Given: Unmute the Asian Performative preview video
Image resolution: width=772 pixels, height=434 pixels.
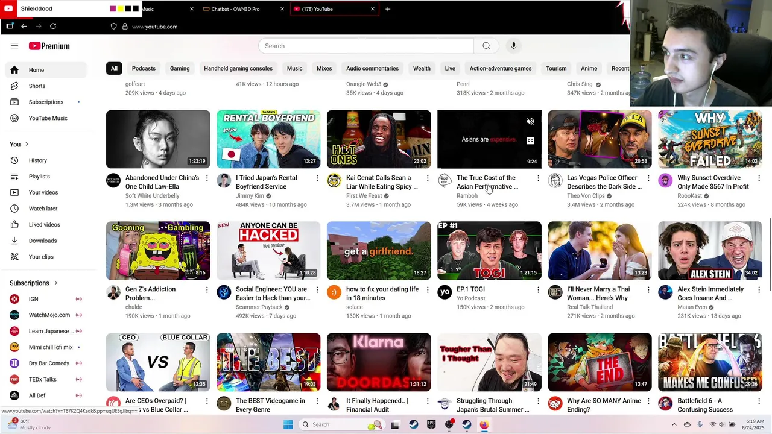Looking at the screenshot, I should 530,122.
